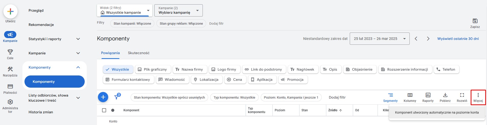Viewport: 487px width, 125px height.
Task: Select the Nazwa firmy chip
Action: (190, 69)
